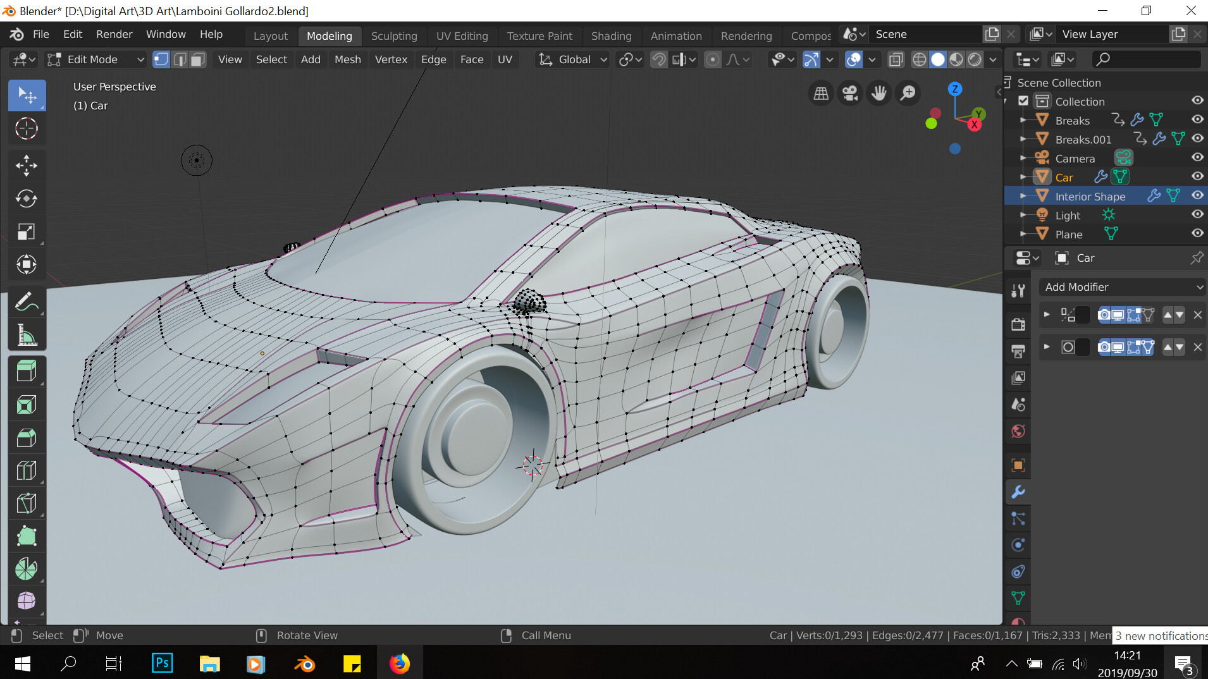This screenshot has height=679, width=1208.
Task: Expand the Car object in the outliner
Action: (x=1023, y=177)
